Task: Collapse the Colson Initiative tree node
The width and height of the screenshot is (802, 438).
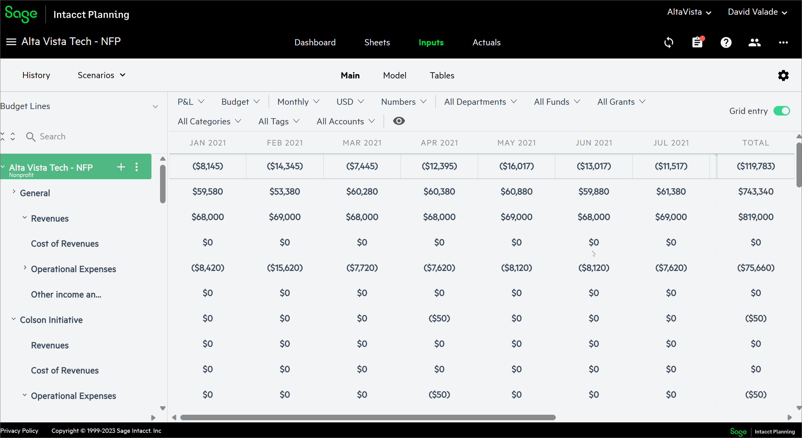Action: [x=14, y=319]
